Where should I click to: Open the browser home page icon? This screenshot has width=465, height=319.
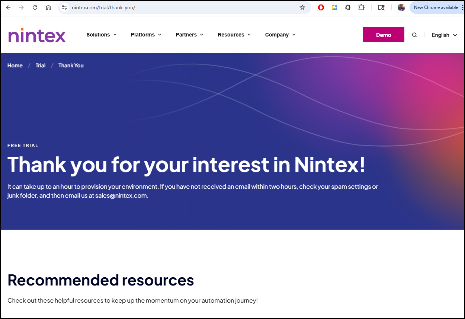pos(48,7)
